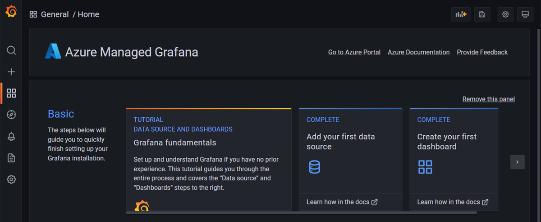
Task: Click the Create plus icon in sidebar
Action: tap(11, 71)
